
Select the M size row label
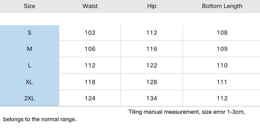pyautogui.click(x=30, y=49)
